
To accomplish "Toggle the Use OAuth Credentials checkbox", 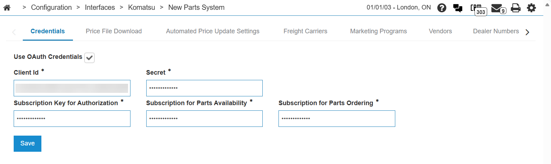I will 89,57.
